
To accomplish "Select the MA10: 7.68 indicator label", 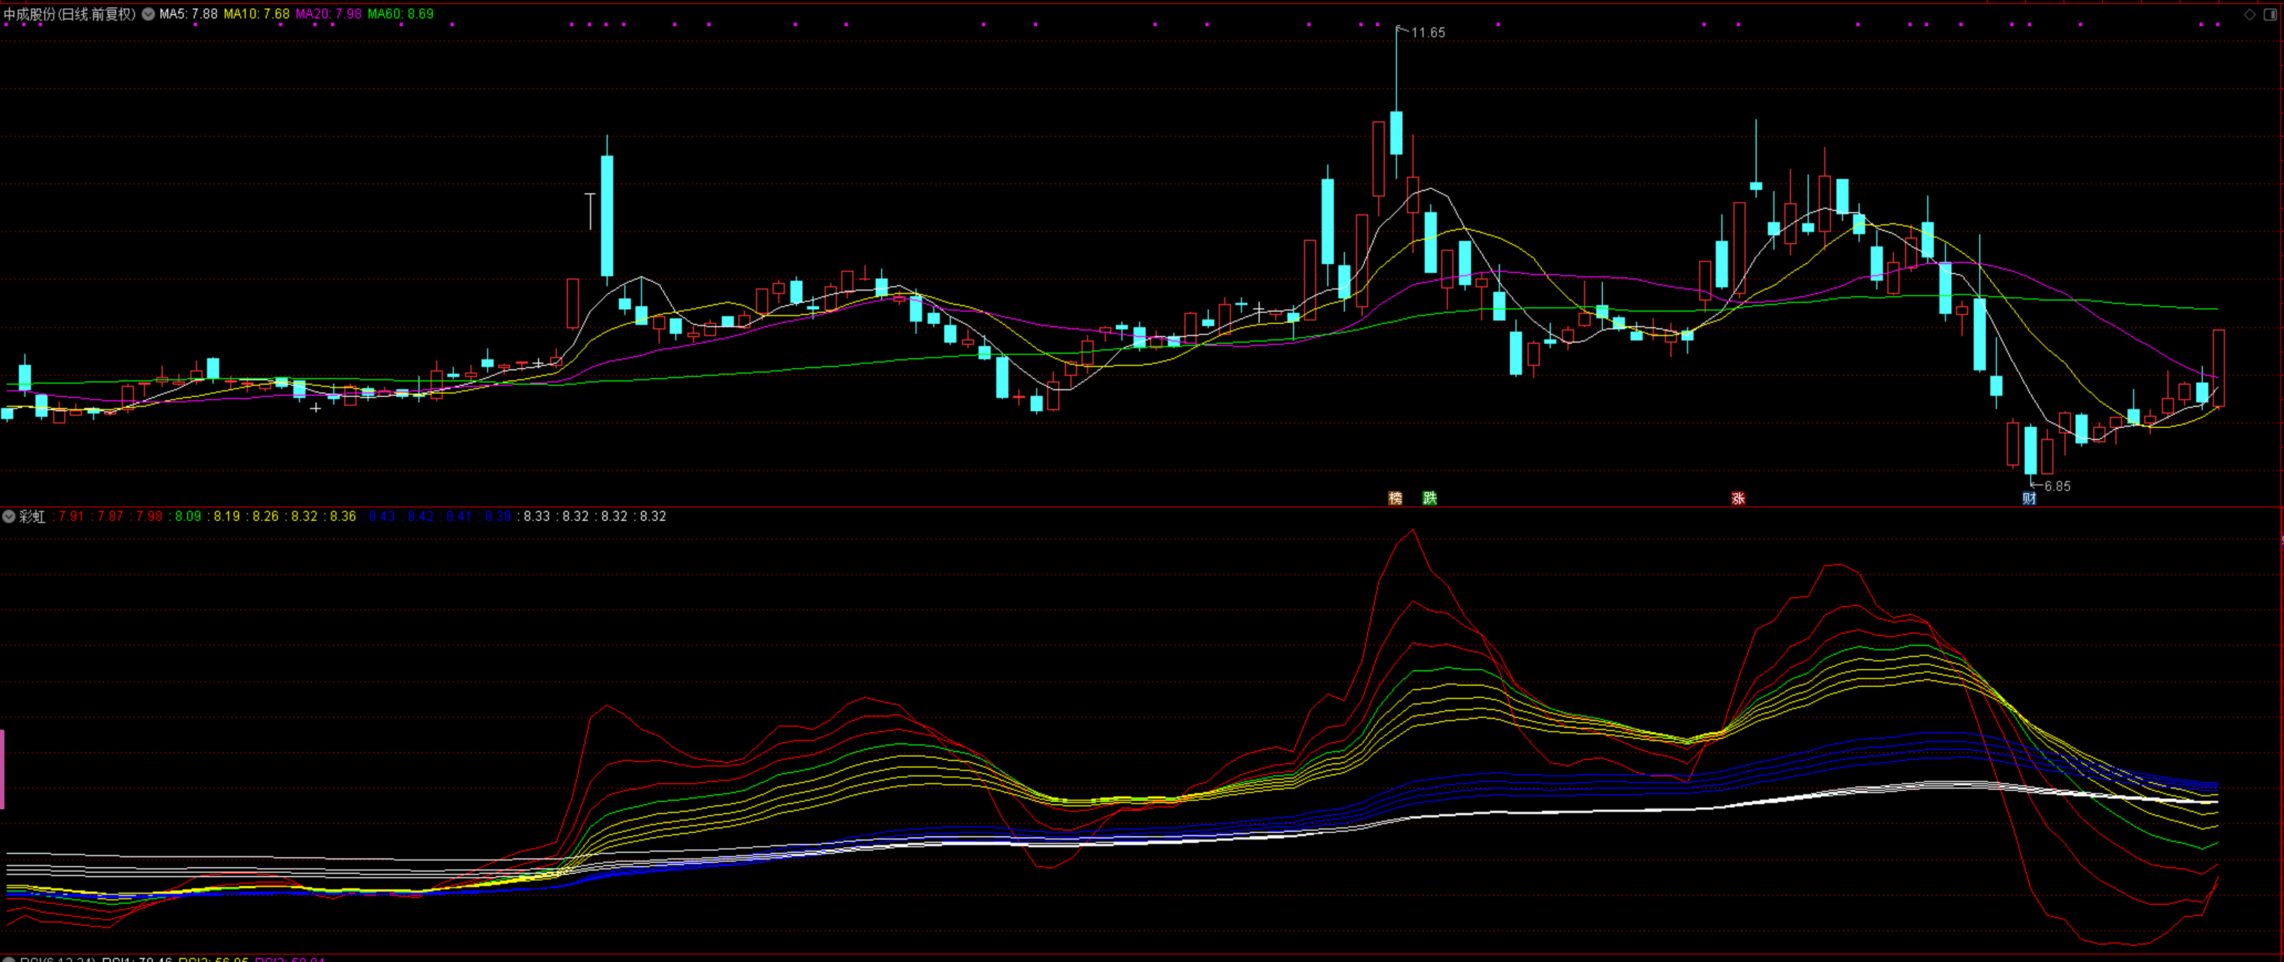I will click(x=256, y=14).
